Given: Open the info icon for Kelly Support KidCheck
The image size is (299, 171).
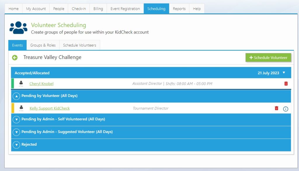Looking at the screenshot, I should 286,109.
